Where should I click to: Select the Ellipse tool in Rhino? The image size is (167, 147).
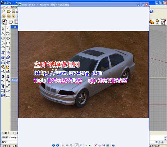tap(8, 38)
